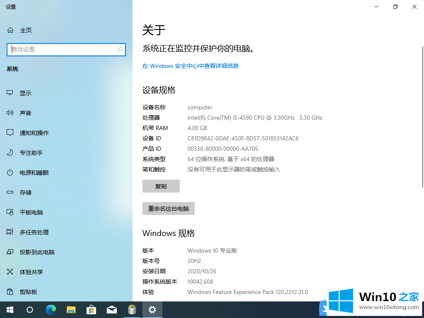Click the processor value Intel(R) Core(TM) i5-4590
Screen dimensions: 424x318
pyautogui.click(x=255, y=118)
